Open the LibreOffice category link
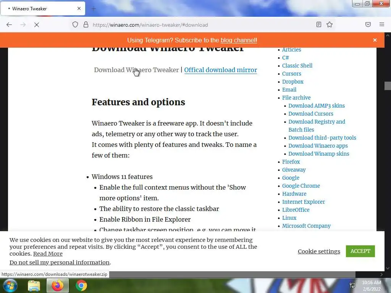This screenshot has width=391, height=293. pos(296,210)
